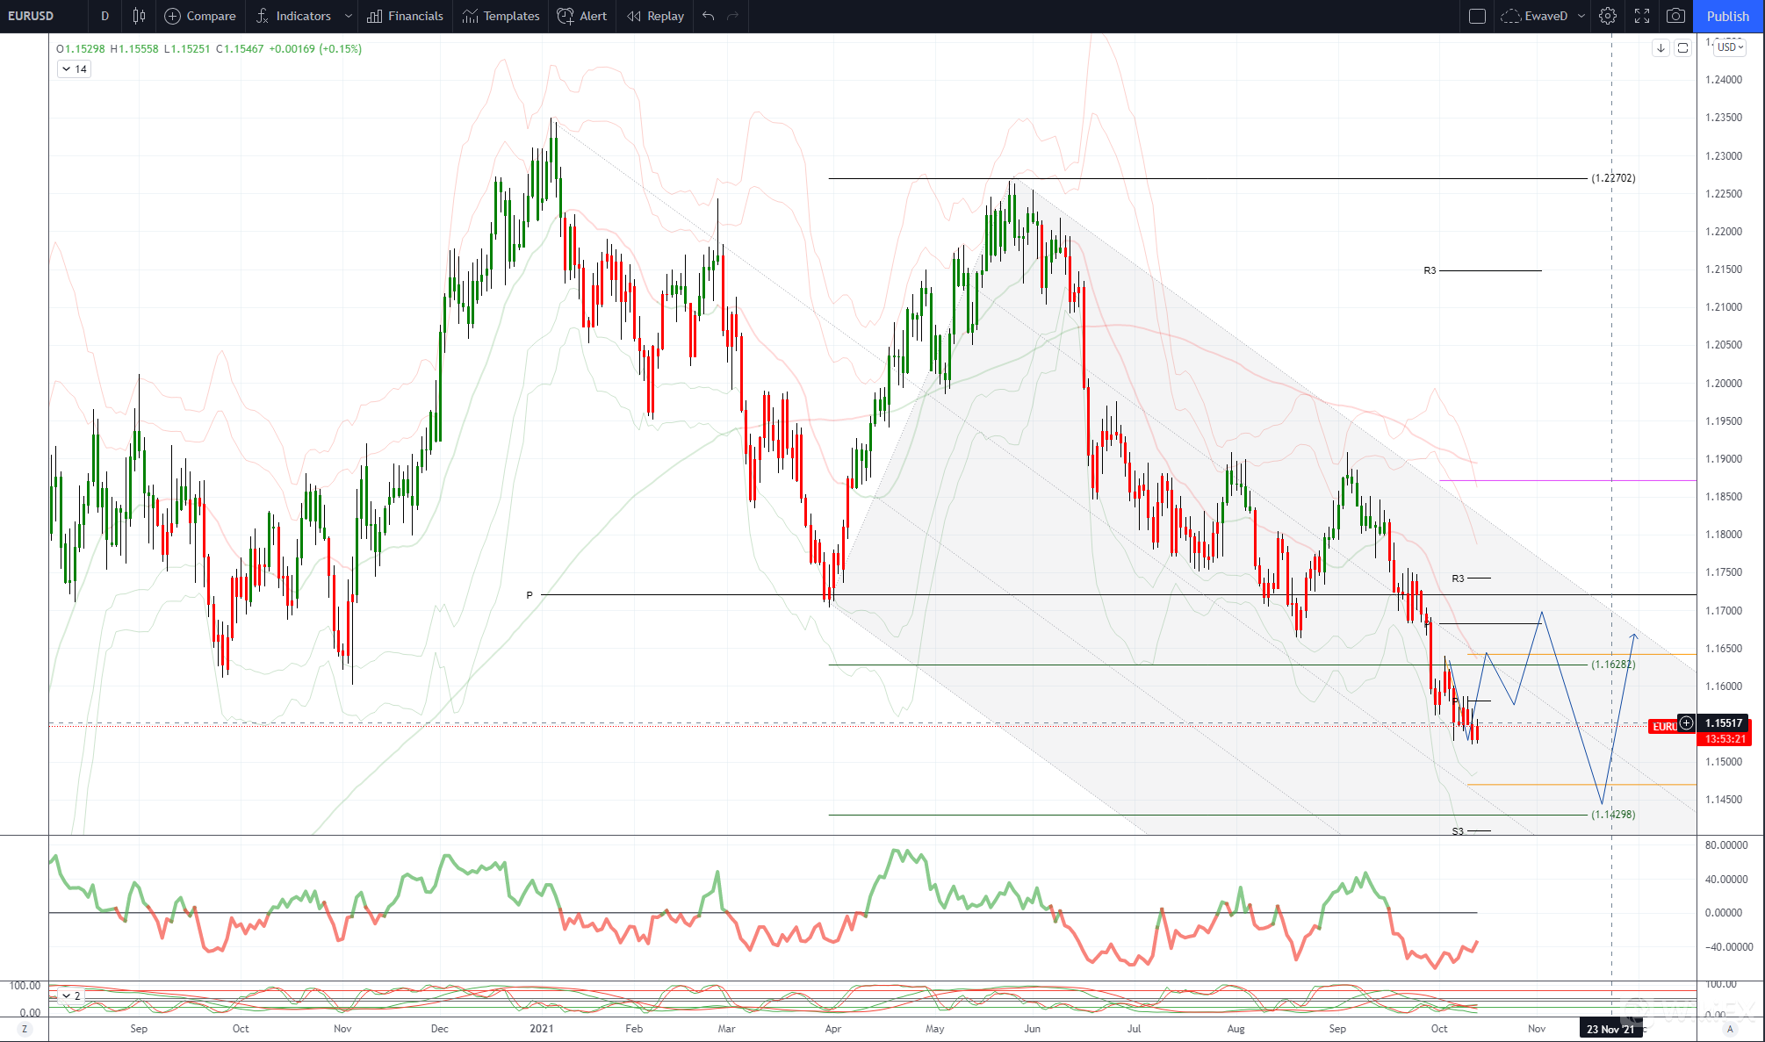Viewport: 1765px width, 1042px height.
Task: Open the candlestick chart style selector
Action: click(x=139, y=16)
